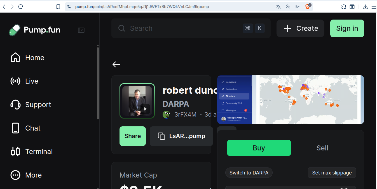Click Set max slippage

[332, 173]
